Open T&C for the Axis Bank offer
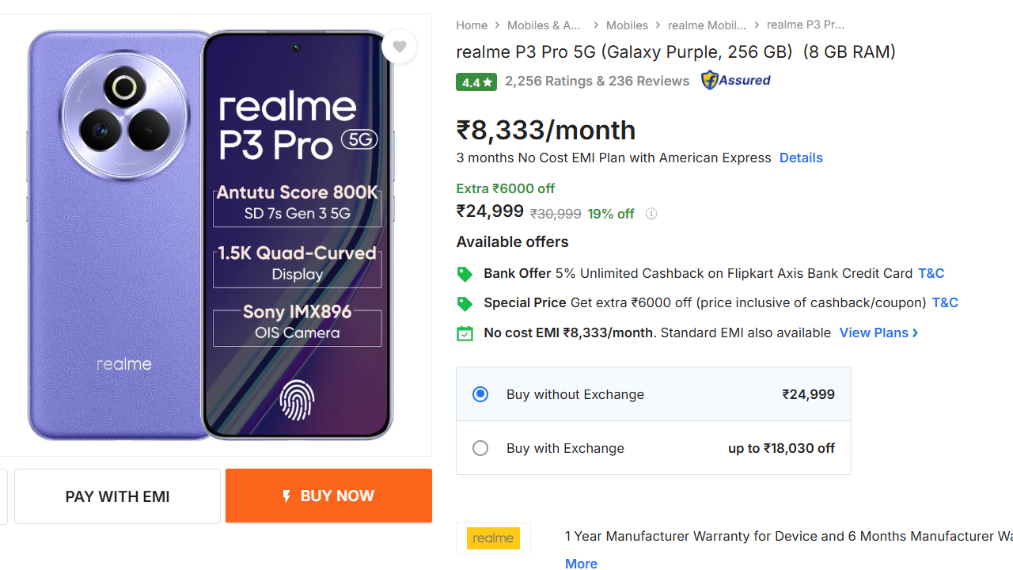Screen dimensions: 1013x570 point(931,273)
